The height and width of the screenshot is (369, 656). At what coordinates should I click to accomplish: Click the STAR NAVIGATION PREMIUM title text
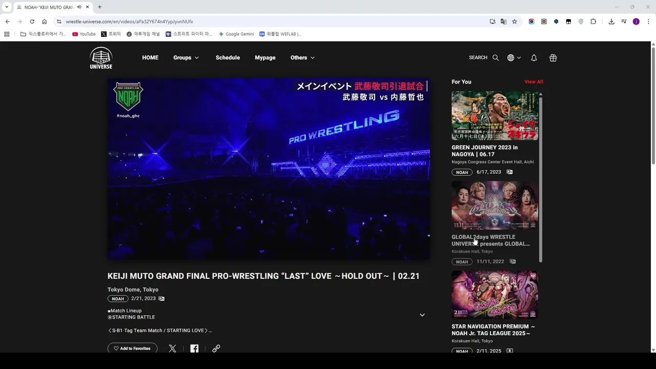coord(493,330)
